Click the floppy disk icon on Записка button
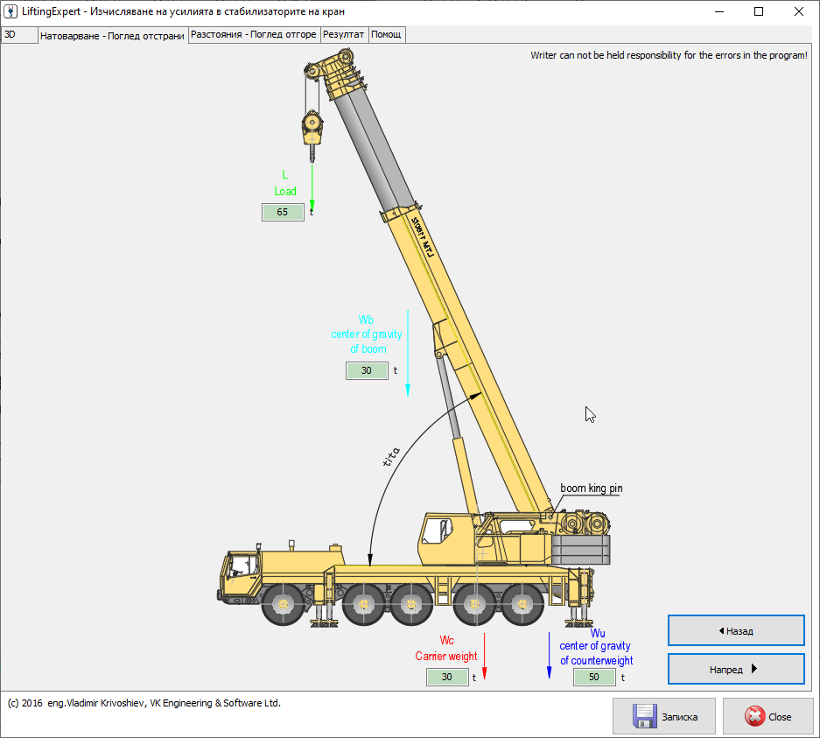The height and width of the screenshot is (738, 820). pyautogui.click(x=644, y=716)
